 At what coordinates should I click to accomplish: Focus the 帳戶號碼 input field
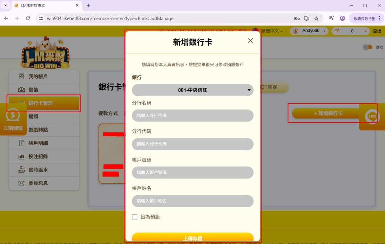pyautogui.click(x=193, y=172)
